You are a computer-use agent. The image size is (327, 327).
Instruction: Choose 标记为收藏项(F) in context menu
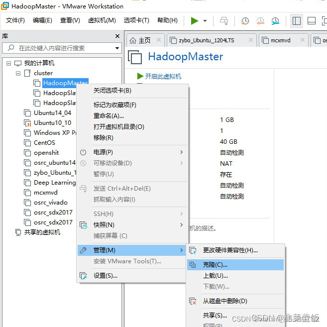pos(132,105)
